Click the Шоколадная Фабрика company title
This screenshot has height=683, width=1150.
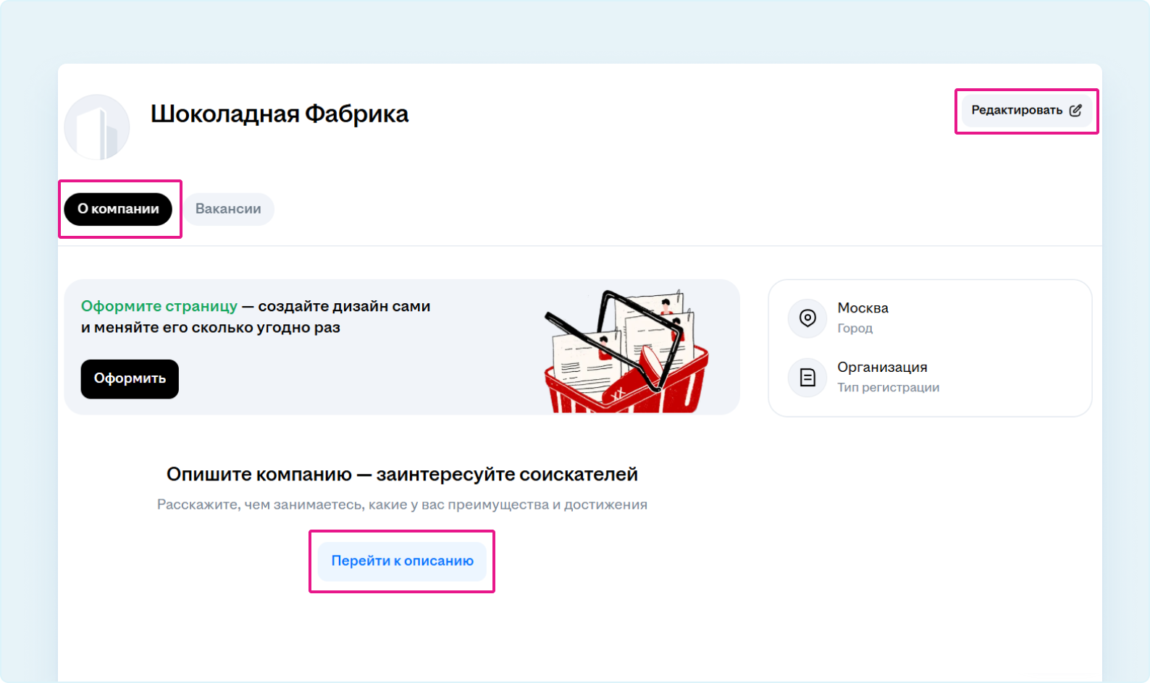[x=280, y=114]
